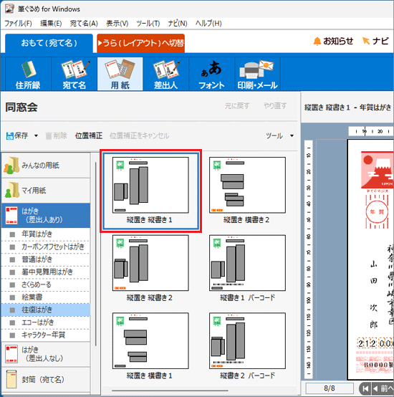
Task: Switch to the おもて(宛て名) tab
Action: (x=49, y=43)
